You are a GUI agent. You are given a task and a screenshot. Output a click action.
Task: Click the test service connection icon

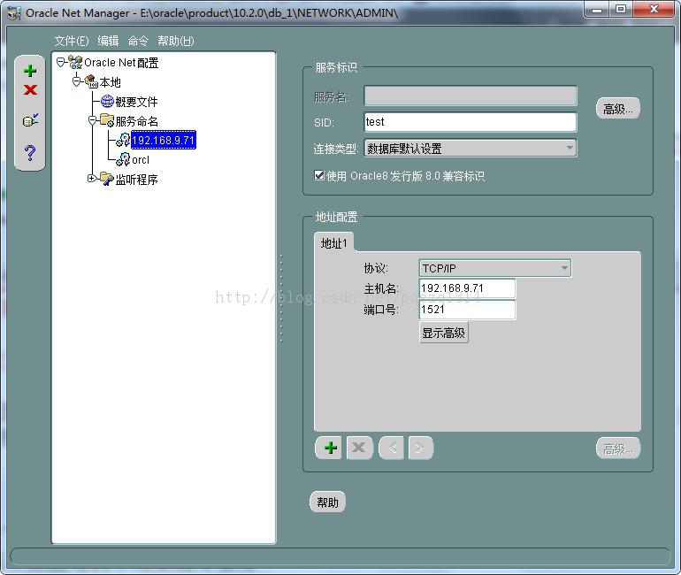[30, 120]
